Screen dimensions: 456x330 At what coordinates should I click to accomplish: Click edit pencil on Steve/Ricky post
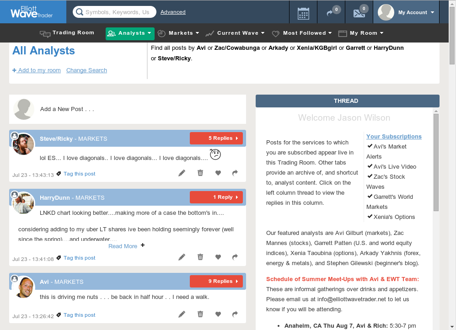pos(182,173)
